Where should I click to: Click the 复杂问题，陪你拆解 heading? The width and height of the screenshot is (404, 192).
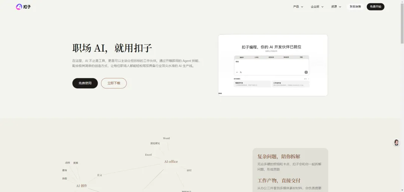279,156
